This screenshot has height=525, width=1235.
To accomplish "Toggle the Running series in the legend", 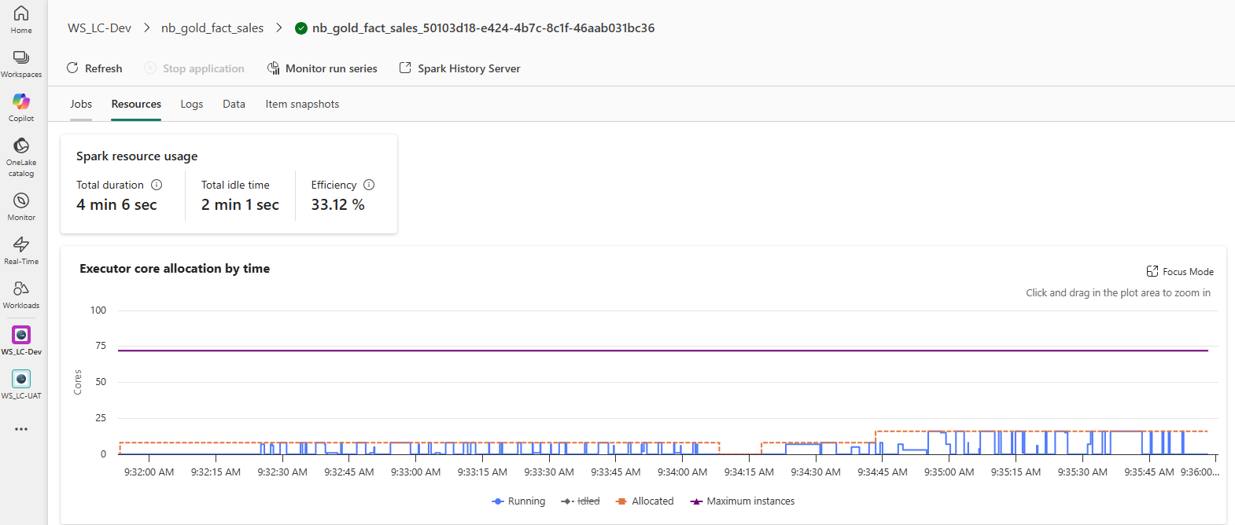I will [x=518, y=501].
